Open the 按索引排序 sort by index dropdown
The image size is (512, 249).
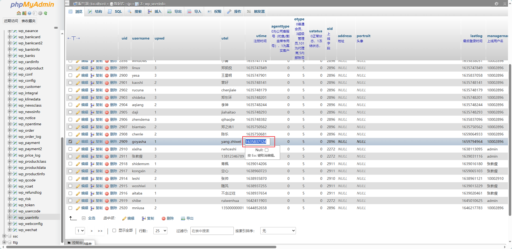[x=278, y=231]
